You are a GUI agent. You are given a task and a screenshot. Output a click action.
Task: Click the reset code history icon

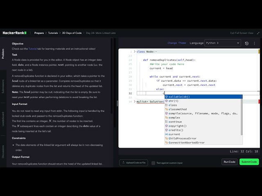(246, 43)
